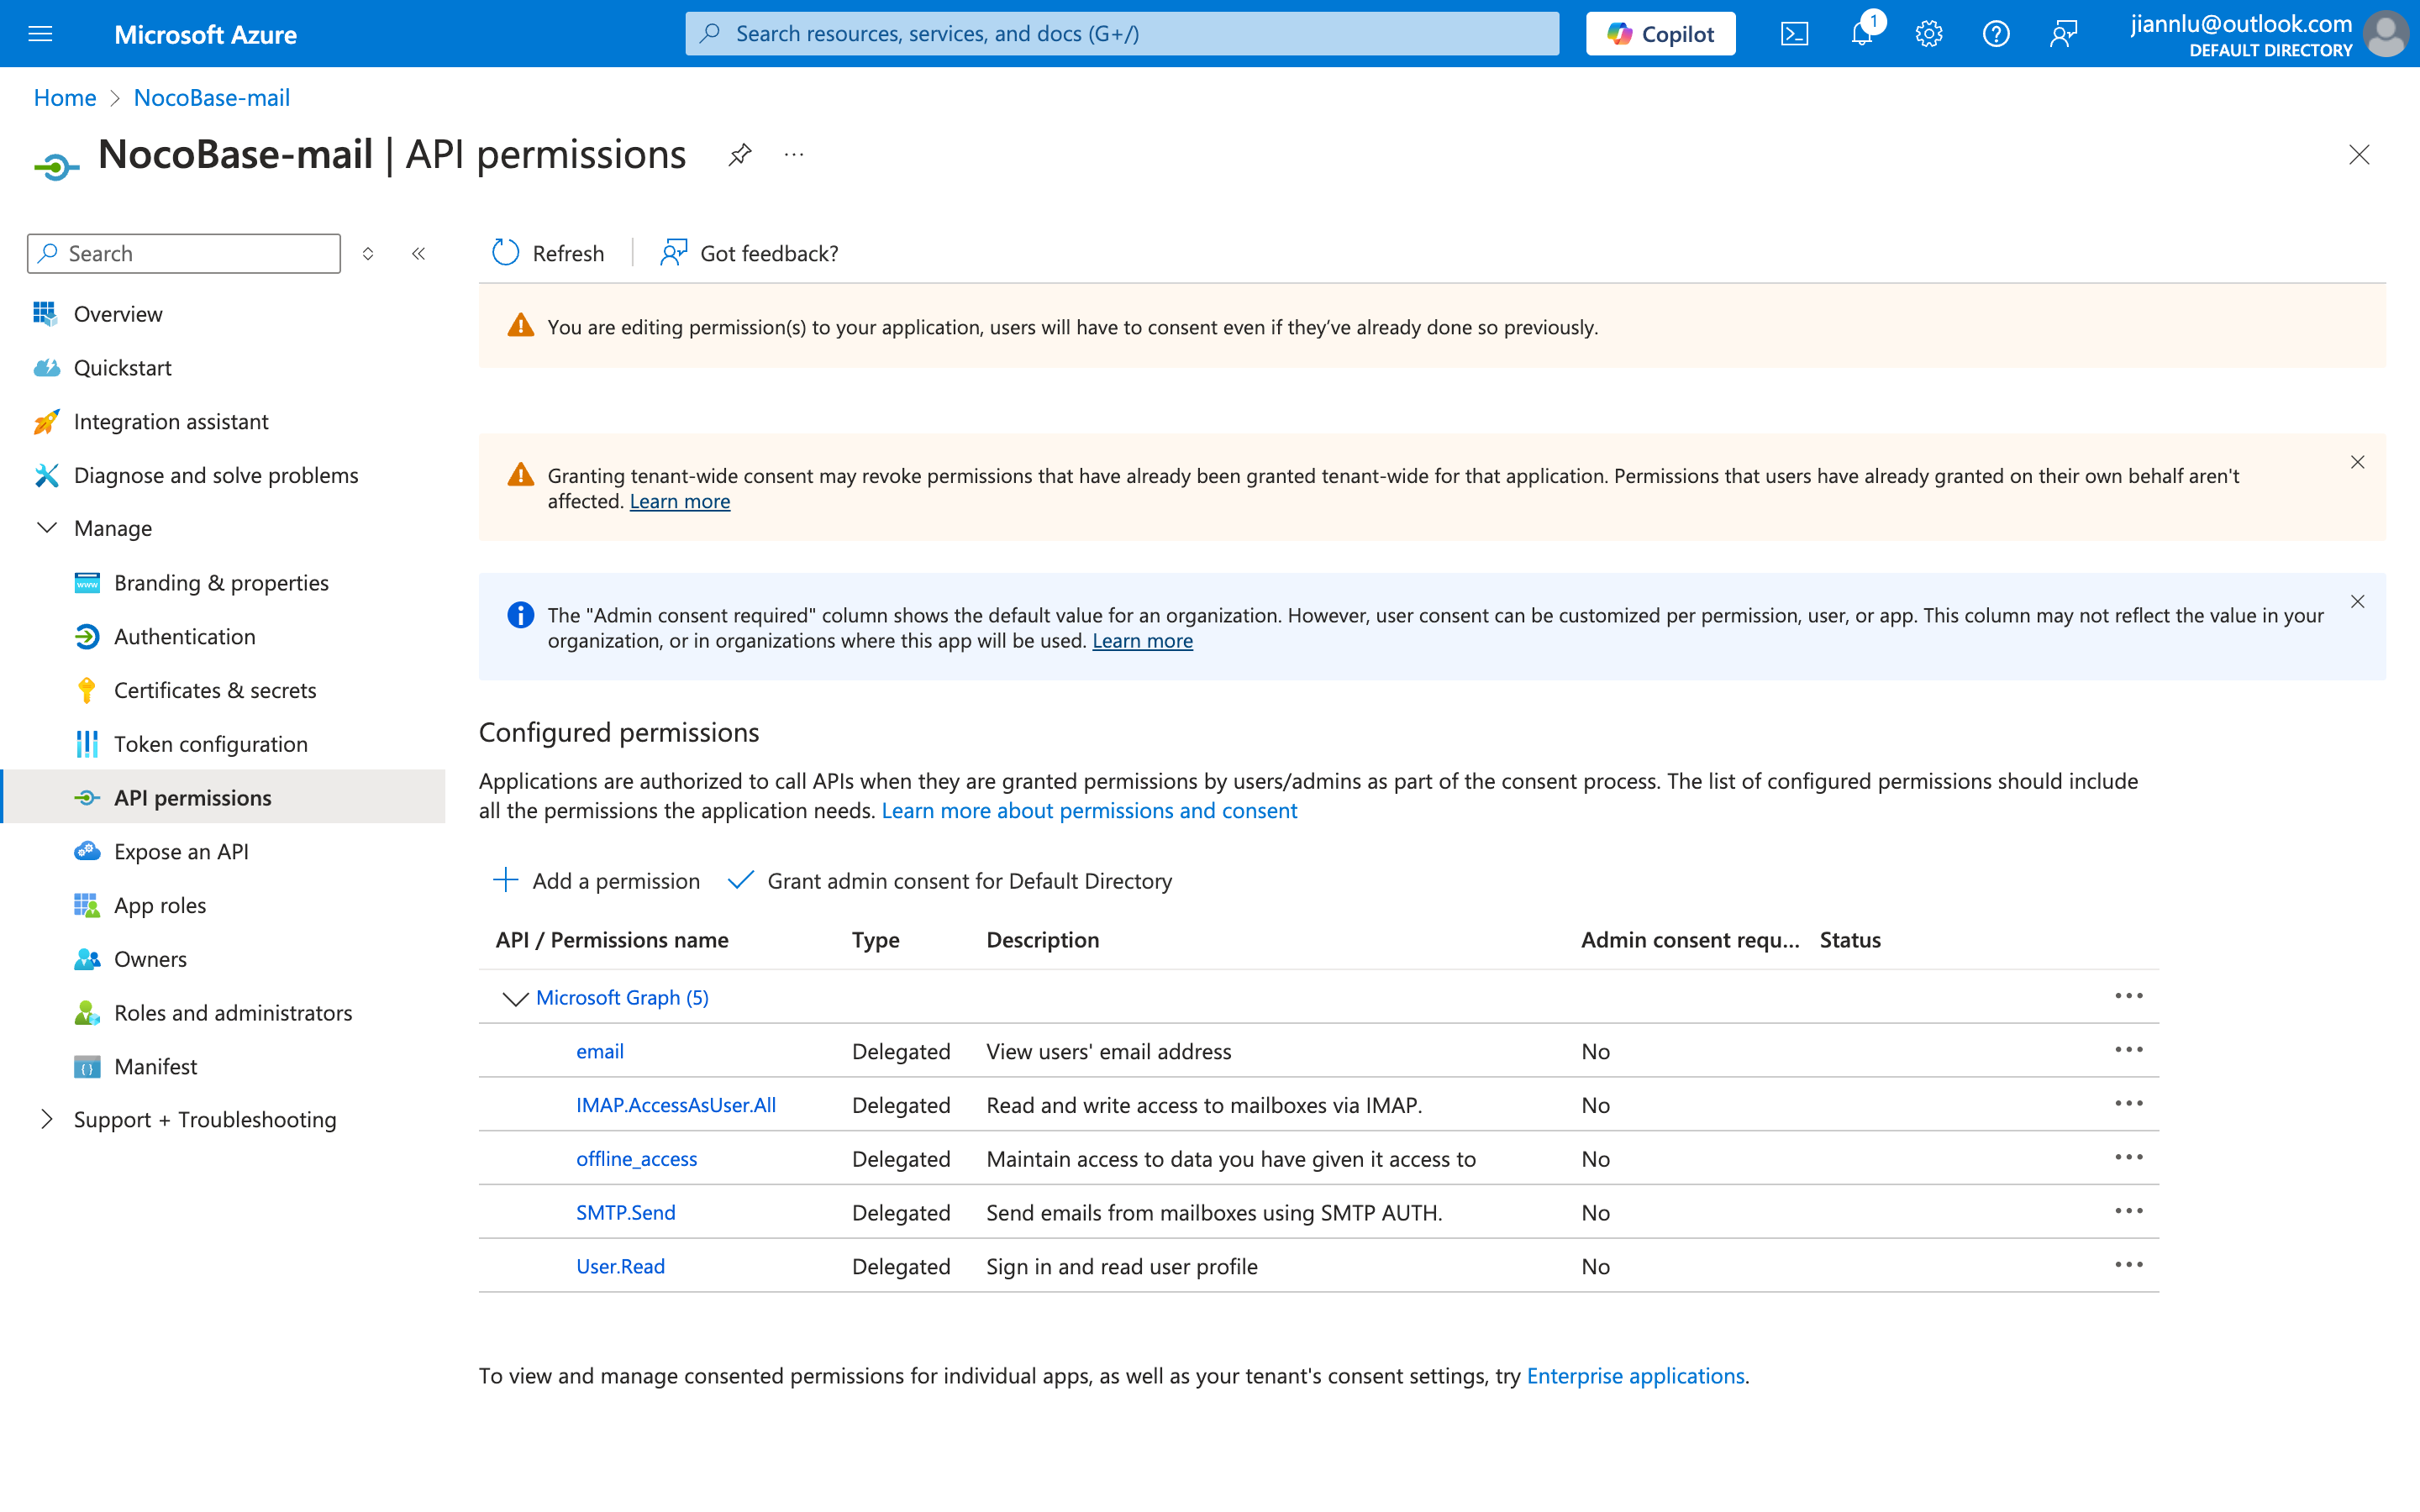Click Add a permission
The width and height of the screenshot is (2420, 1512).
[597, 881]
